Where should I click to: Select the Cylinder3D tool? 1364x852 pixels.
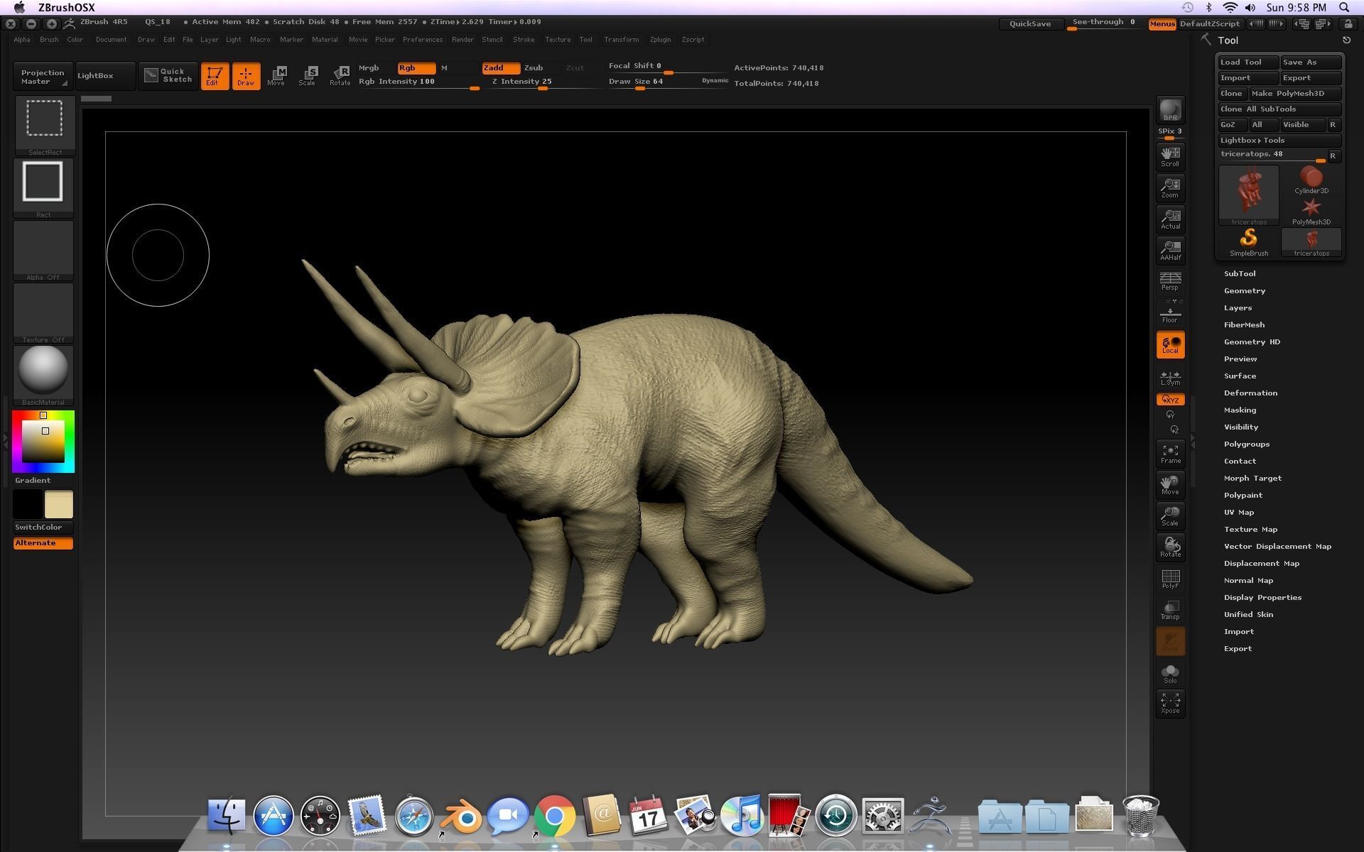(x=1311, y=180)
